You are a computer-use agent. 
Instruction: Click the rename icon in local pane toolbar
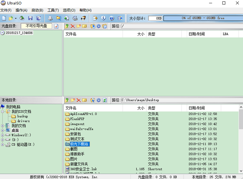point(84,100)
